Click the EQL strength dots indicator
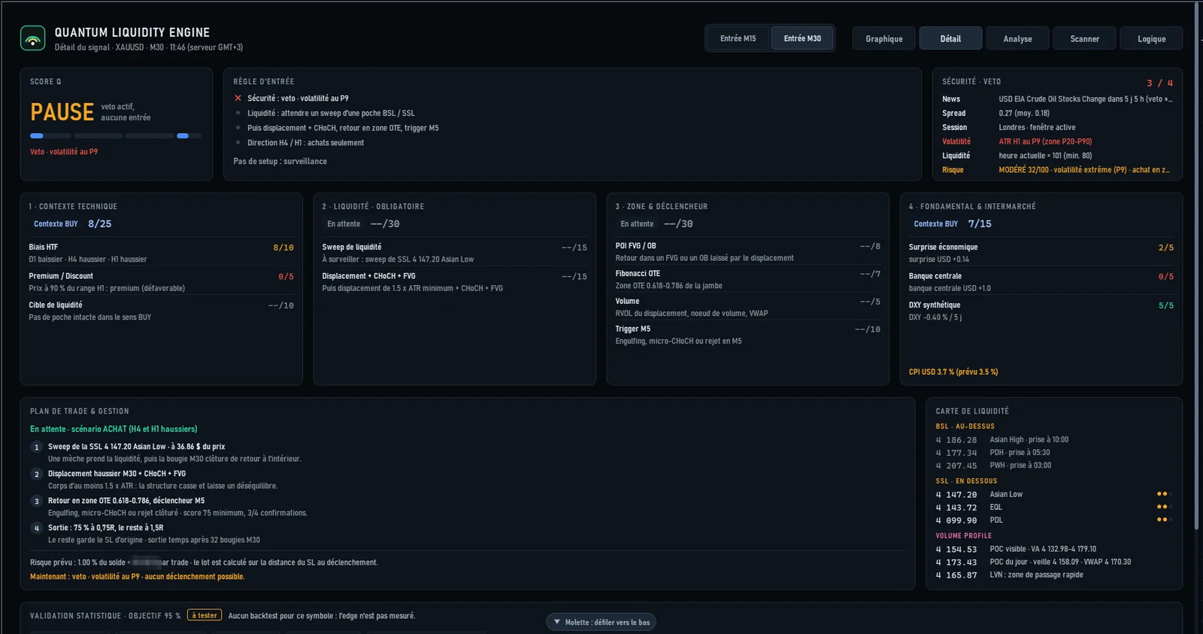 (x=1164, y=507)
